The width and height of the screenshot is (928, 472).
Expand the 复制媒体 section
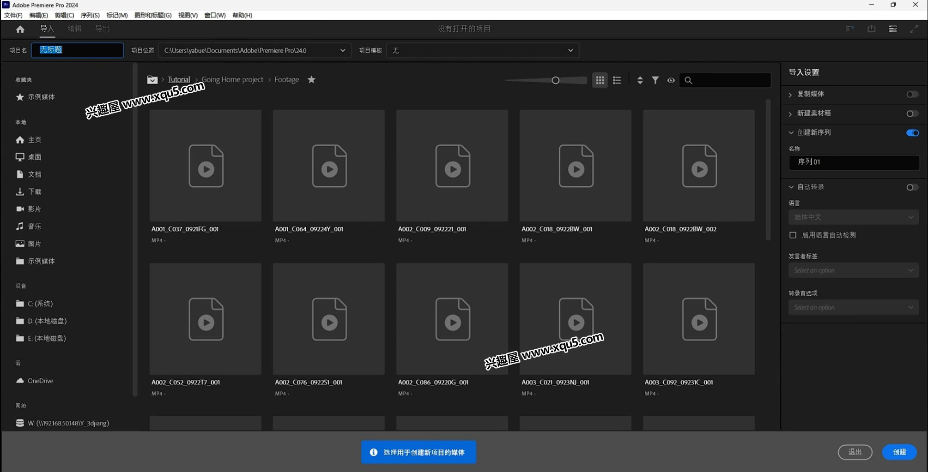[x=790, y=95]
